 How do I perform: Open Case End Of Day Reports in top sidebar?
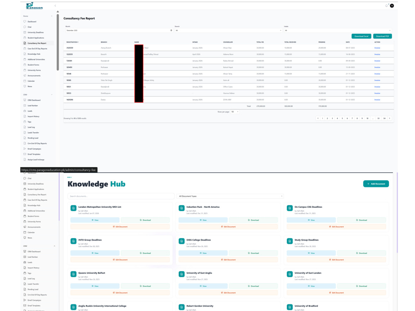pyautogui.click(x=37, y=49)
